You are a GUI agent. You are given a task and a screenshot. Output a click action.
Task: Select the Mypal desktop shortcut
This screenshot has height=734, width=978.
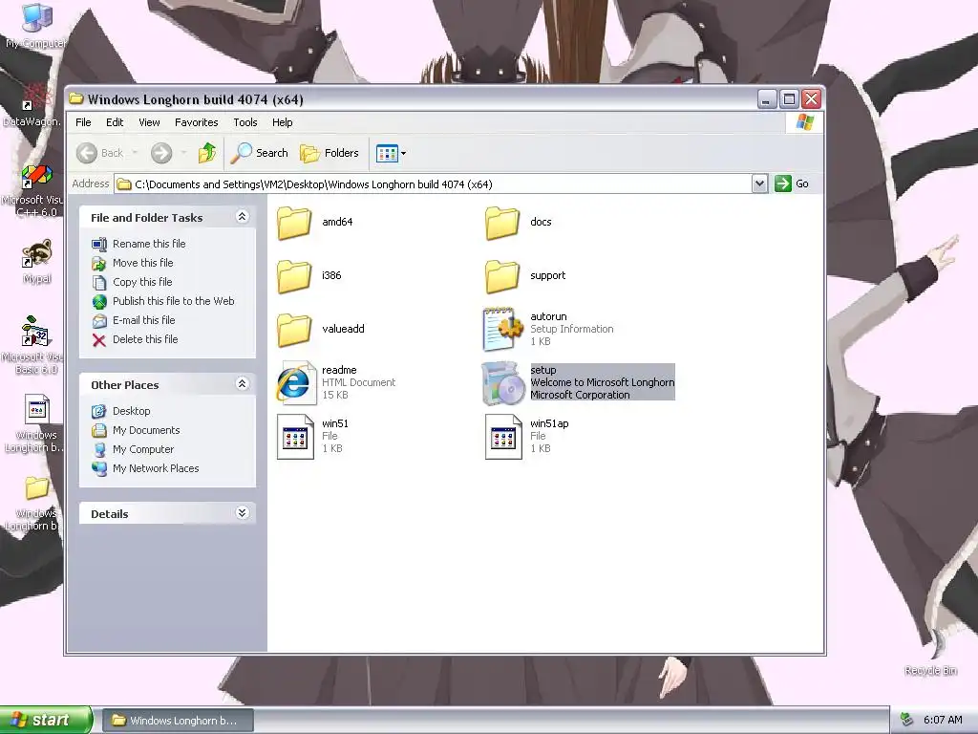pyautogui.click(x=37, y=262)
